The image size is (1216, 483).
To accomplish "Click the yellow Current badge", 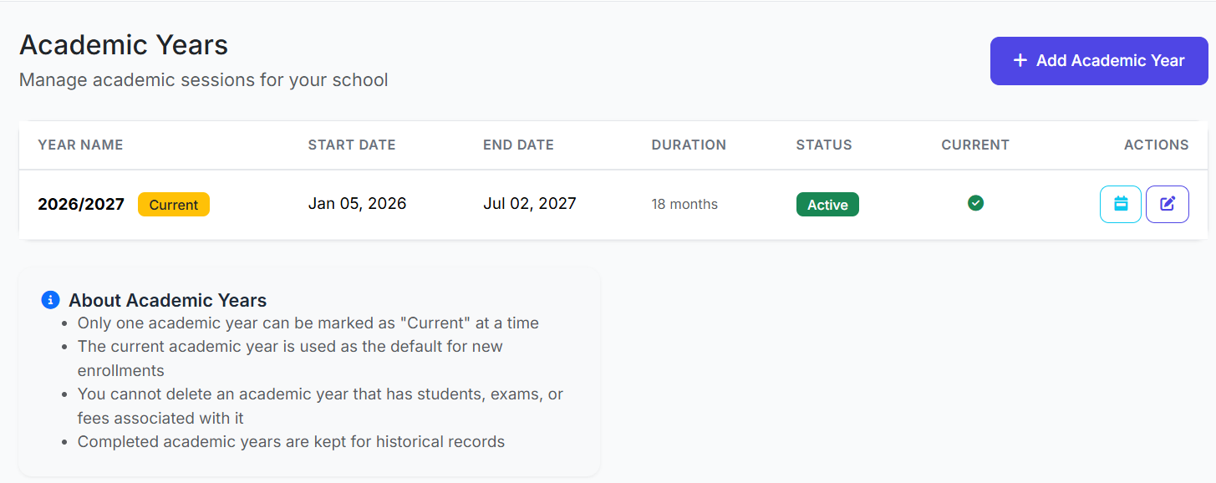I will [x=173, y=204].
